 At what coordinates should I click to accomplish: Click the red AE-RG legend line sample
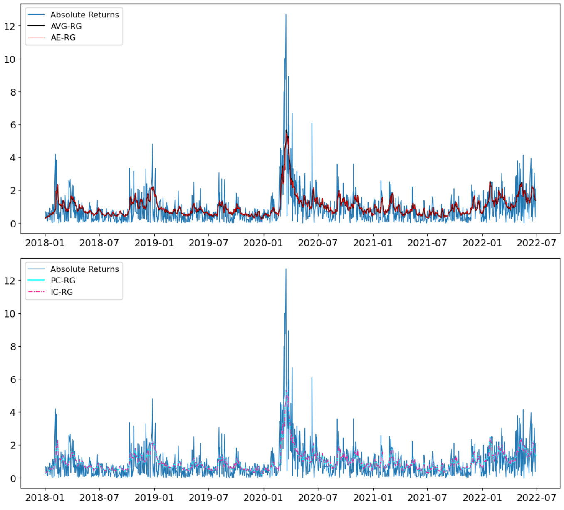(36, 38)
